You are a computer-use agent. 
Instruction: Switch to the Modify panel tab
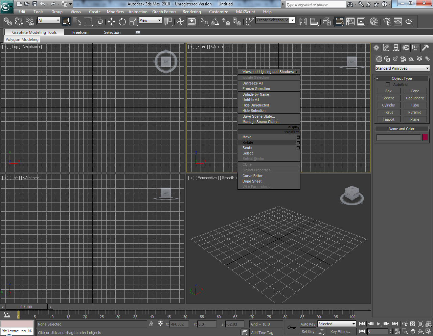[386, 48]
